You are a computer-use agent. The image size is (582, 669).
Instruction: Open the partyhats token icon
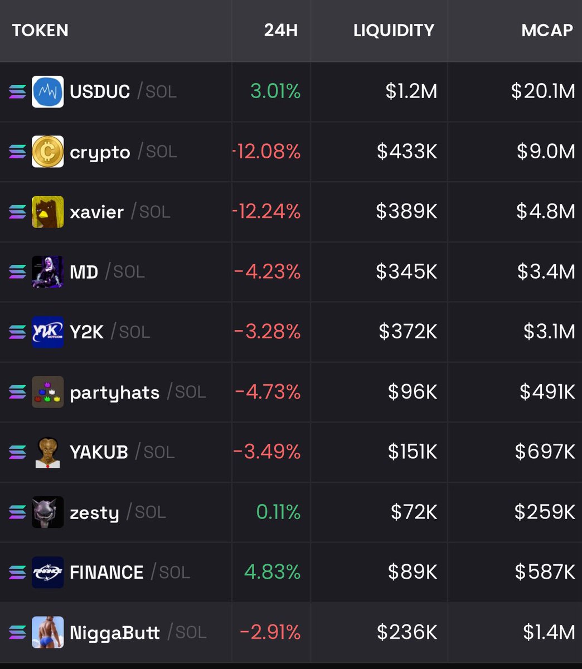(x=47, y=392)
